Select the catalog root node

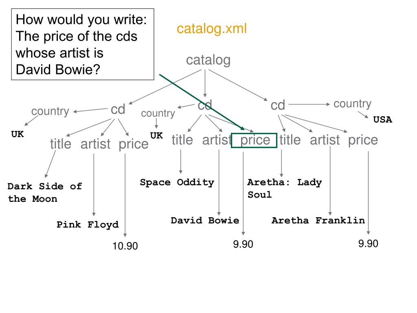(x=208, y=60)
